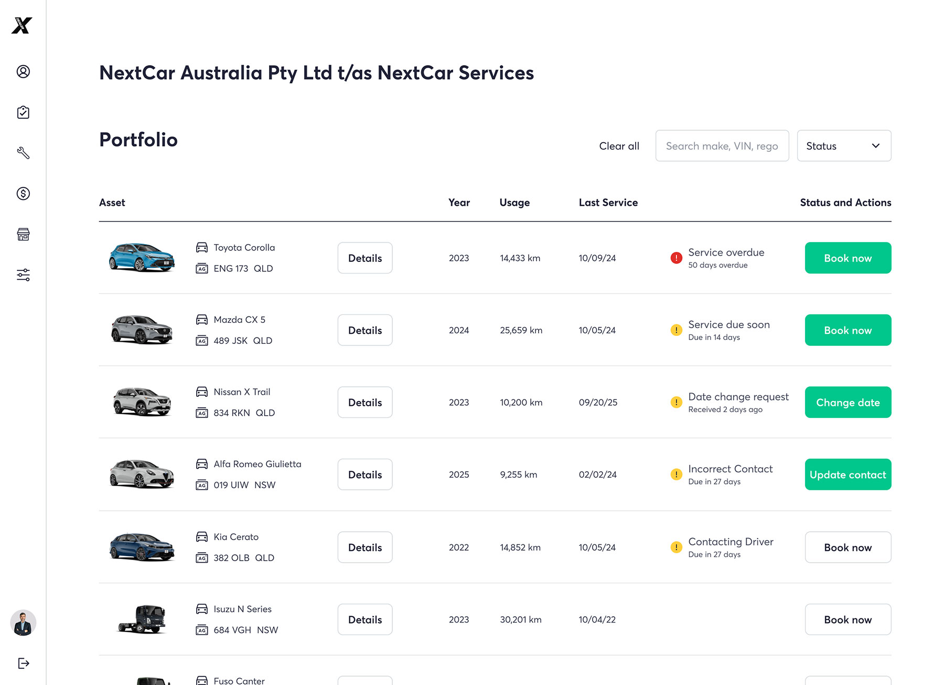Image resolution: width=944 pixels, height=685 pixels.
Task: Open the sliders settings sidebar icon
Action: (x=23, y=275)
